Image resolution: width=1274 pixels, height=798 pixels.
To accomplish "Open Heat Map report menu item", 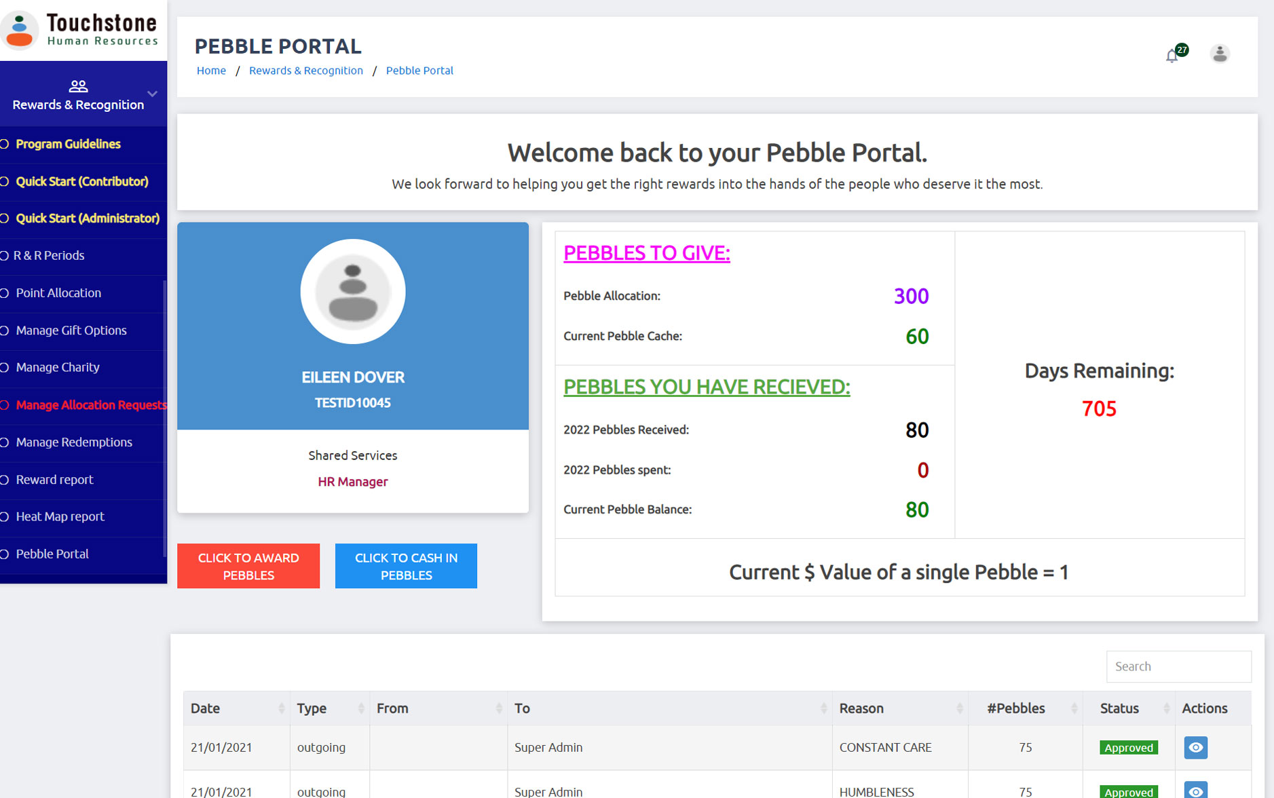I will pos(60,516).
